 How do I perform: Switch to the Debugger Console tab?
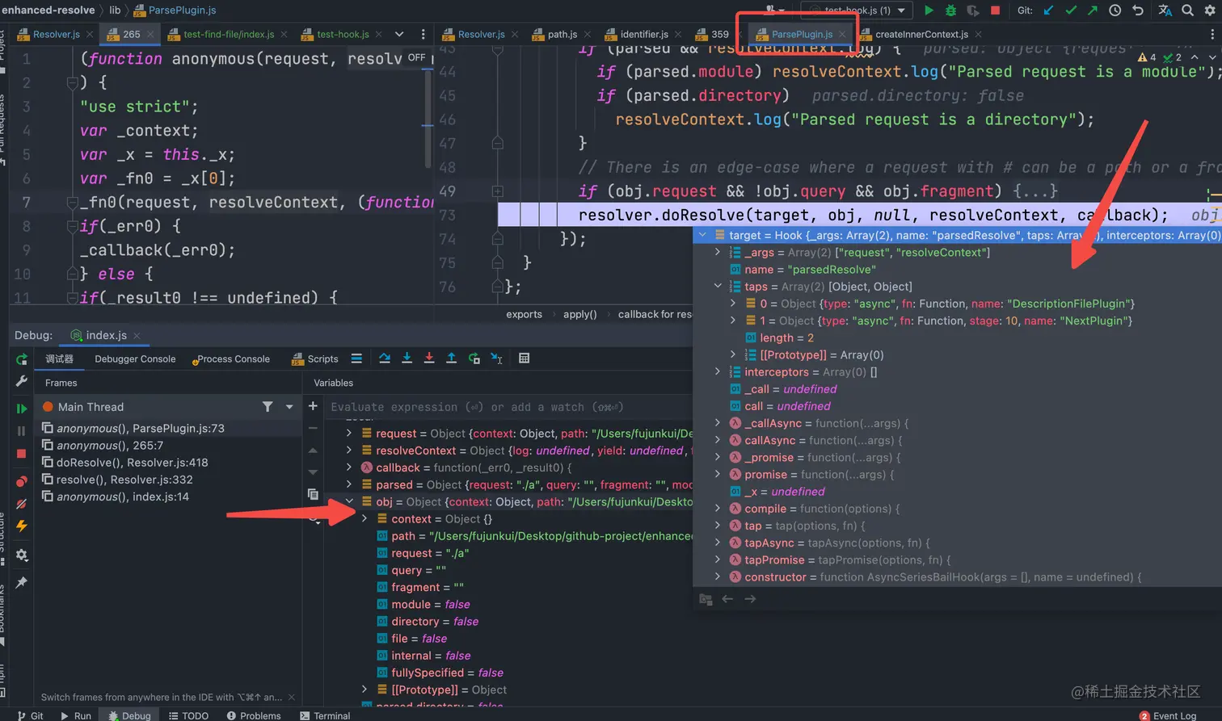pos(135,359)
